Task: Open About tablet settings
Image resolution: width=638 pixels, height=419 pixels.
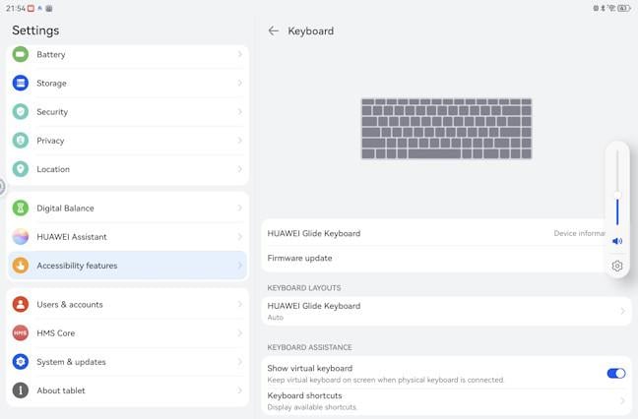Action: (127, 390)
